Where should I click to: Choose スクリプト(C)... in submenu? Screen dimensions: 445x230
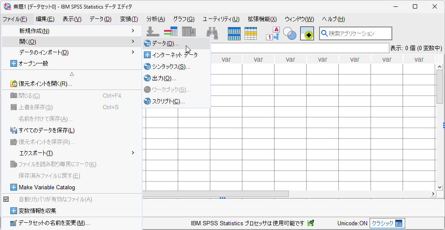tap(176, 101)
